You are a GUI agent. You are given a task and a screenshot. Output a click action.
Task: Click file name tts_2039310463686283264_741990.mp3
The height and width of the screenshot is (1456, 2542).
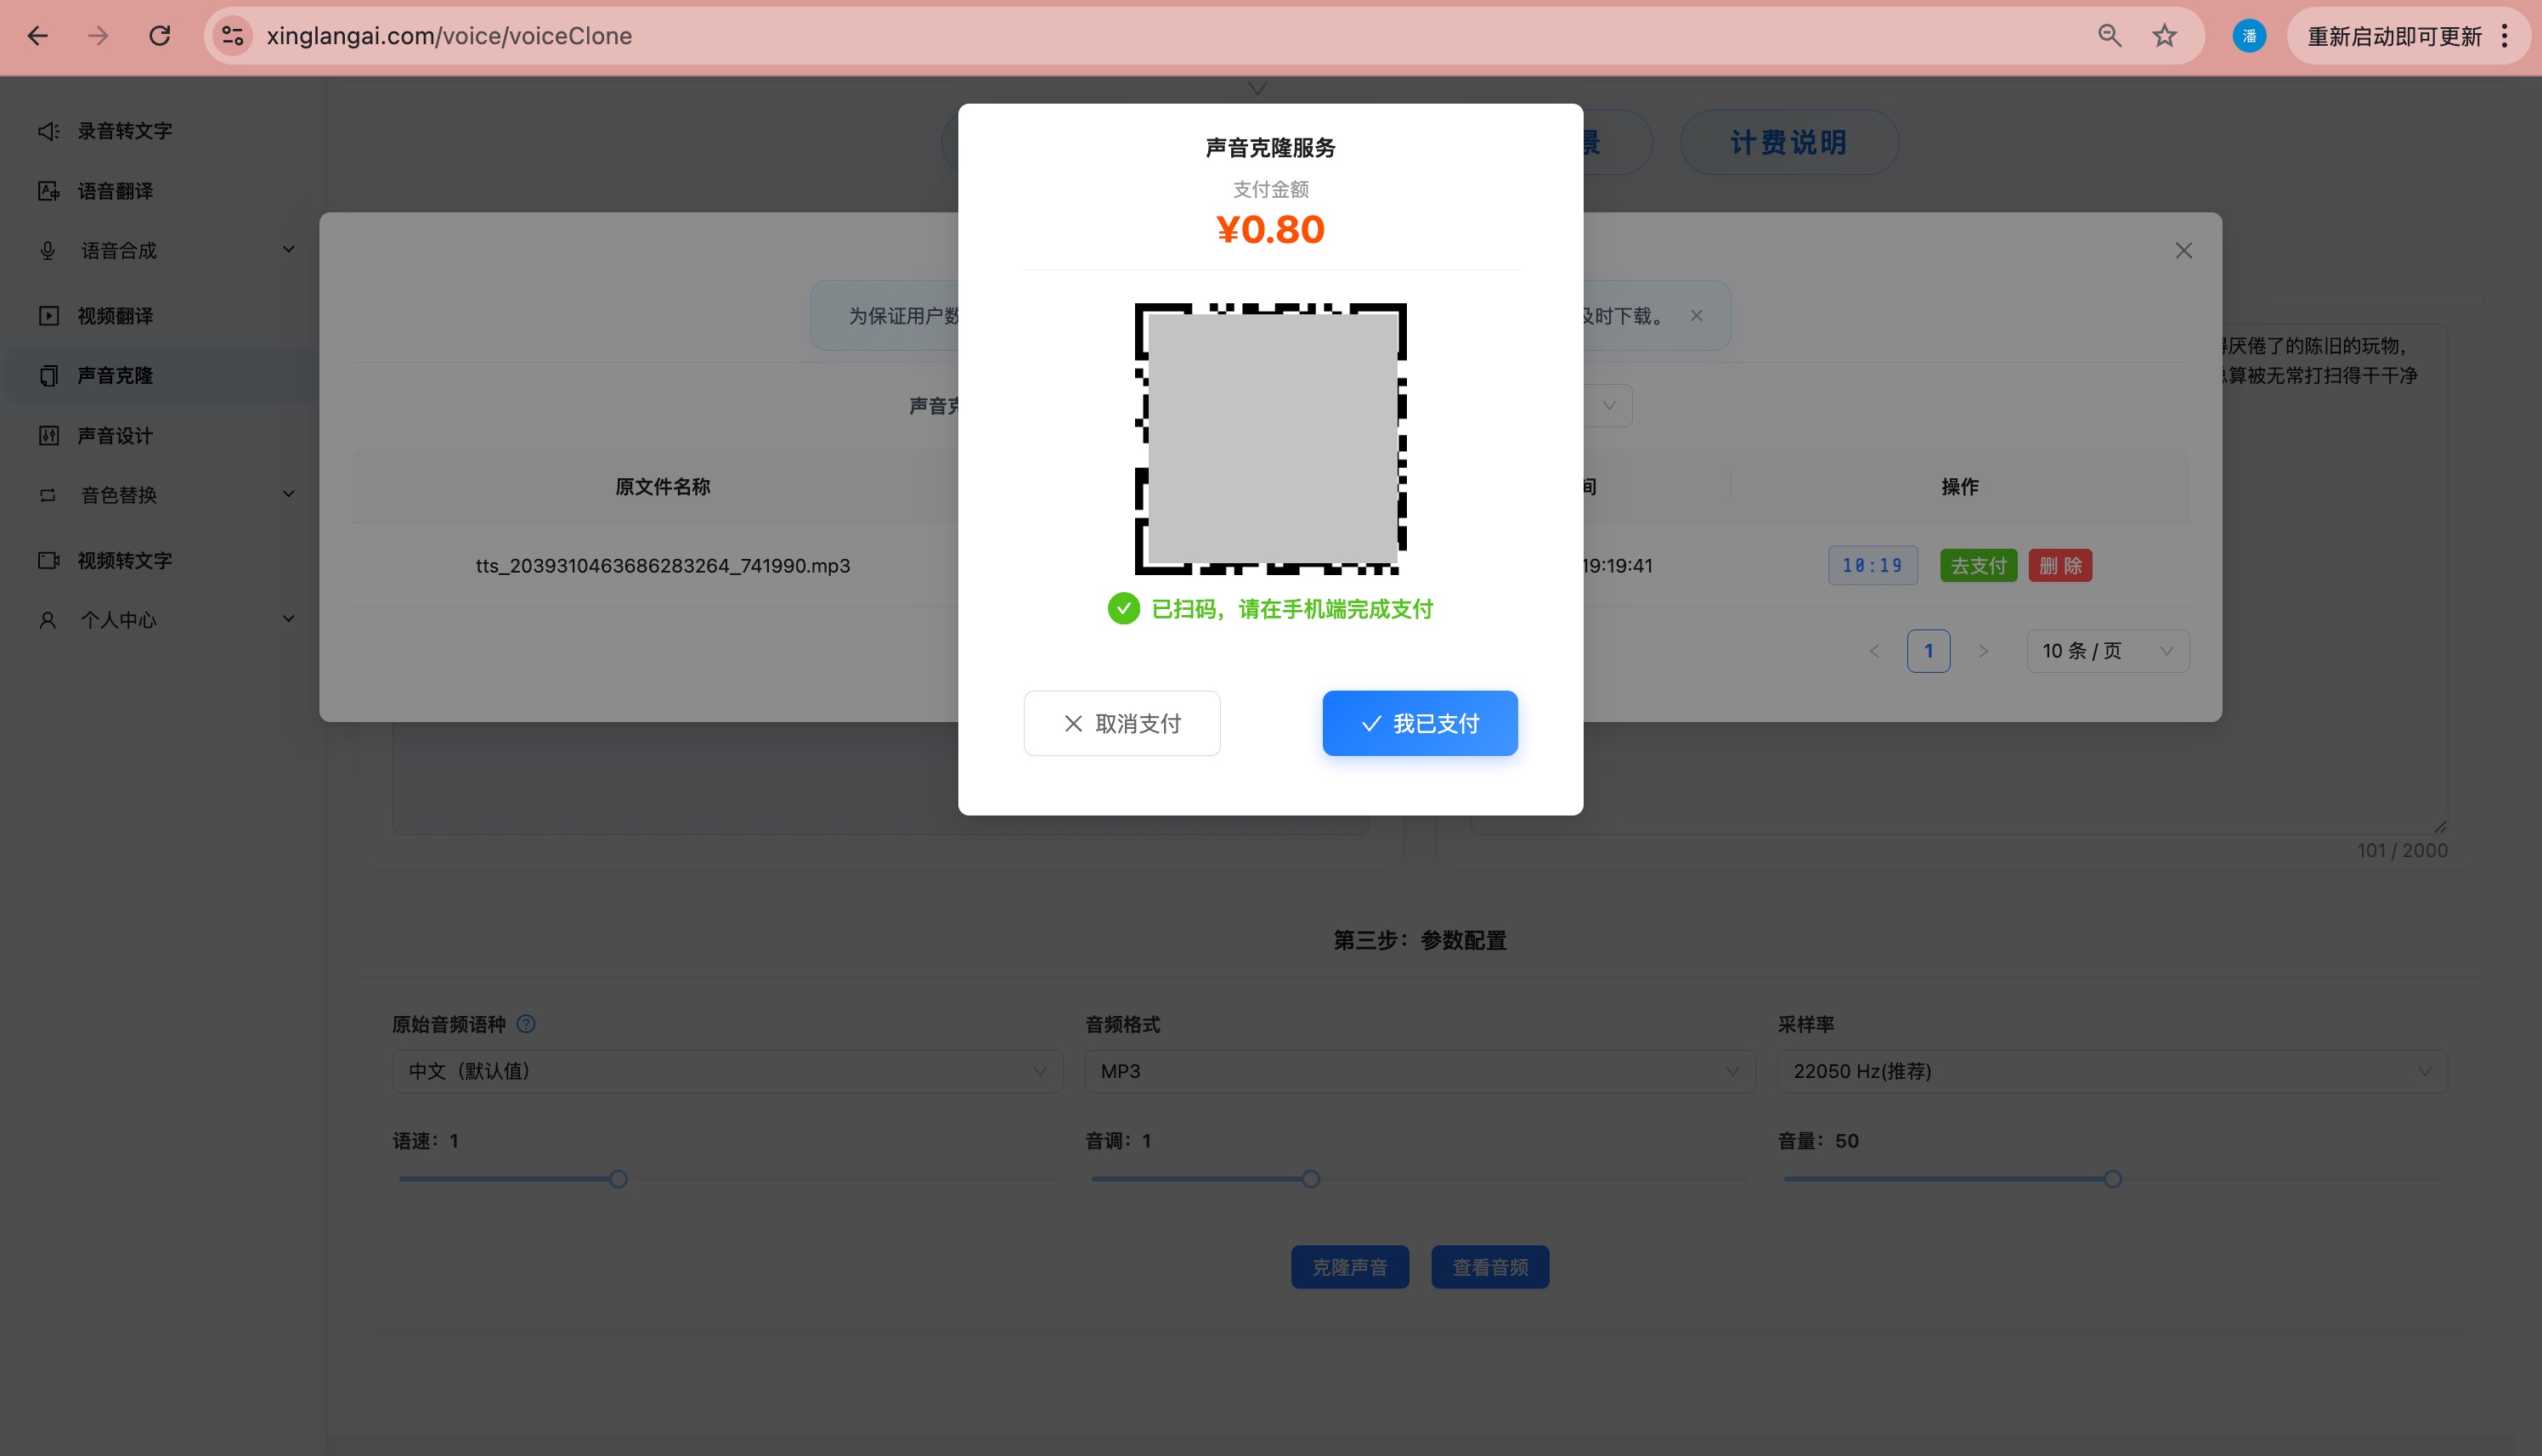[x=663, y=566]
